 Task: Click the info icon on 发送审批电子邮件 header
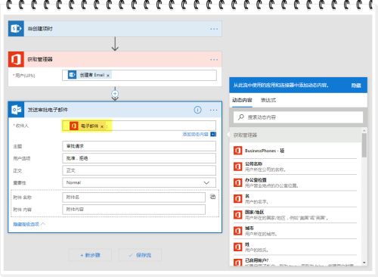(197, 110)
